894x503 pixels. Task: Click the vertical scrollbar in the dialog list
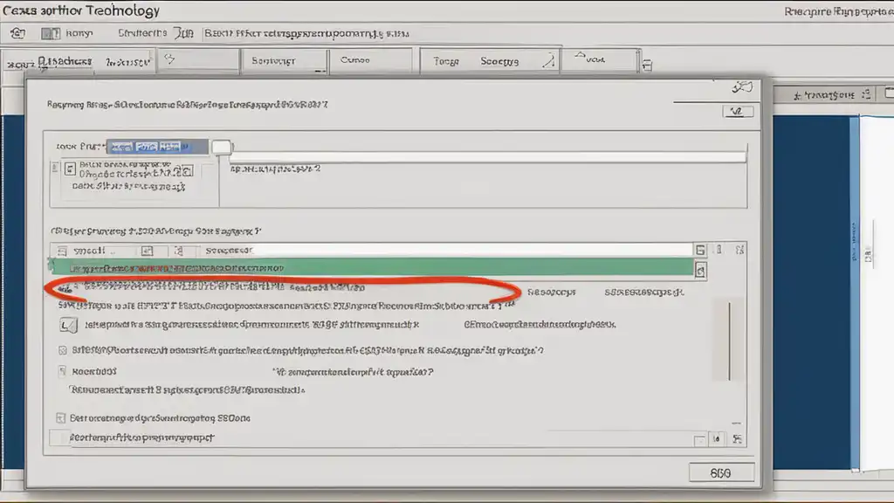pyautogui.click(x=729, y=341)
